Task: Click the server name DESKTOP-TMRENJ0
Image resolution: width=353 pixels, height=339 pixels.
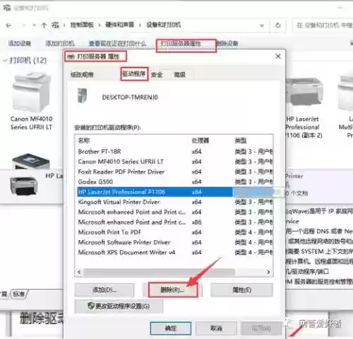Action: [130, 97]
